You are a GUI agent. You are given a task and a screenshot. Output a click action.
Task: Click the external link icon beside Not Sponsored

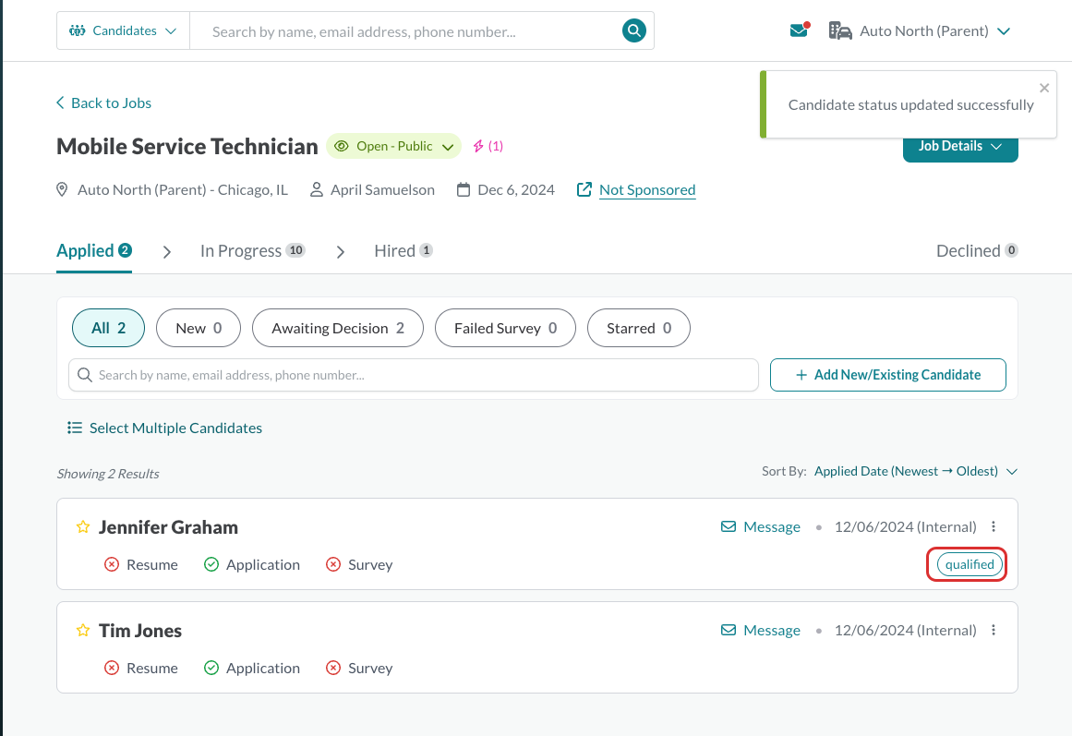coord(584,189)
